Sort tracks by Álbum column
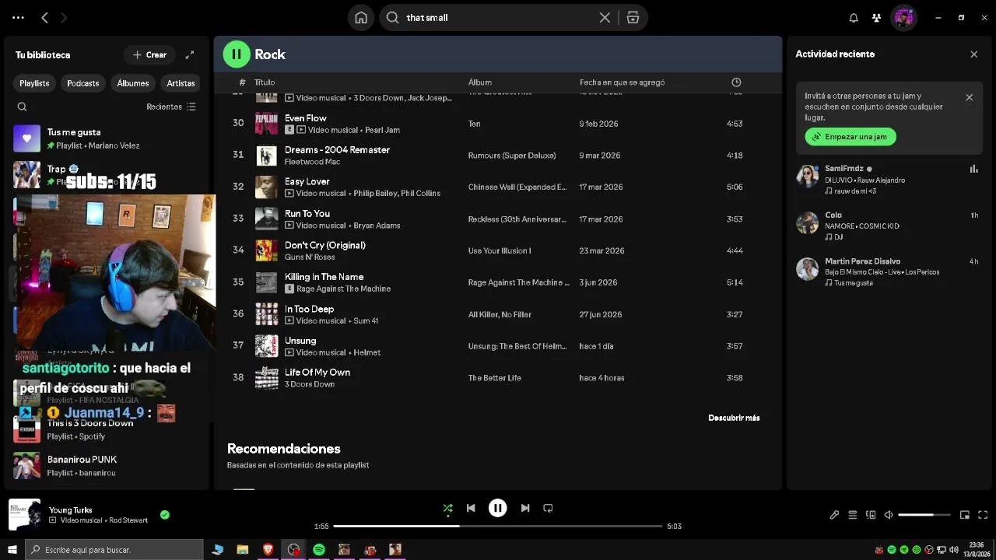This screenshot has height=560, width=996. point(479,82)
